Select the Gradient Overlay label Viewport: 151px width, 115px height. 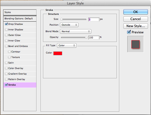click(17, 74)
